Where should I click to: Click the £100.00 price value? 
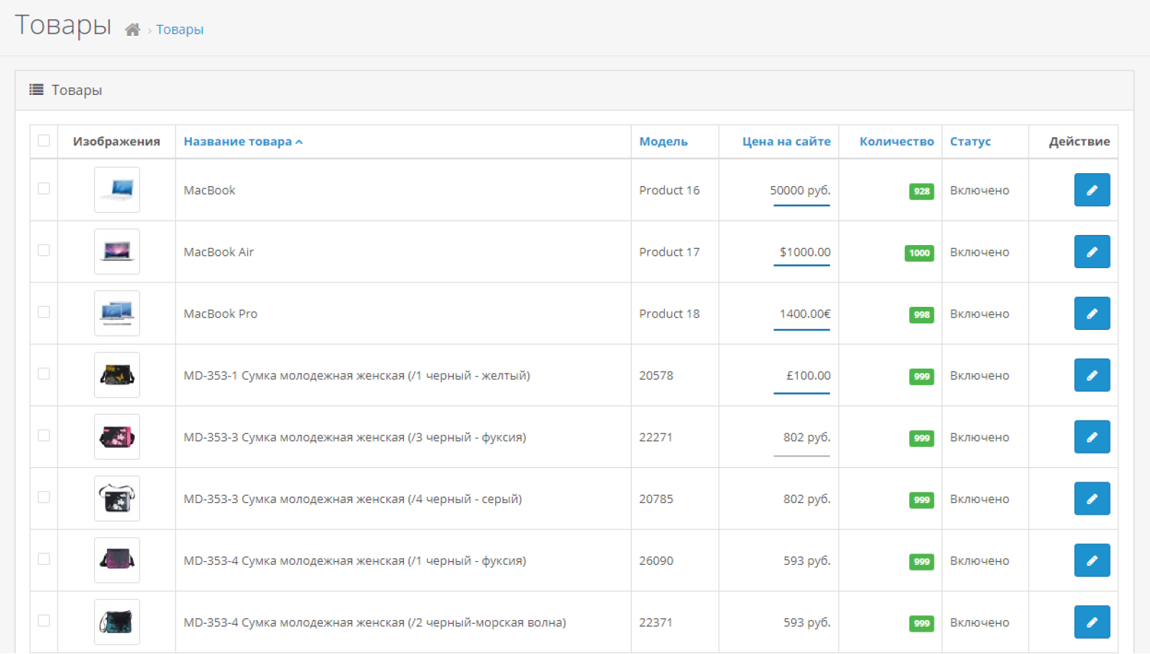point(809,376)
